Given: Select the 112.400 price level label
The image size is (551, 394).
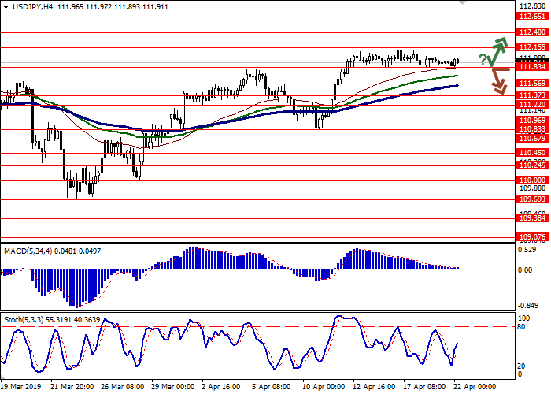Looking at the screenshot, I should [x=531, y=32].
